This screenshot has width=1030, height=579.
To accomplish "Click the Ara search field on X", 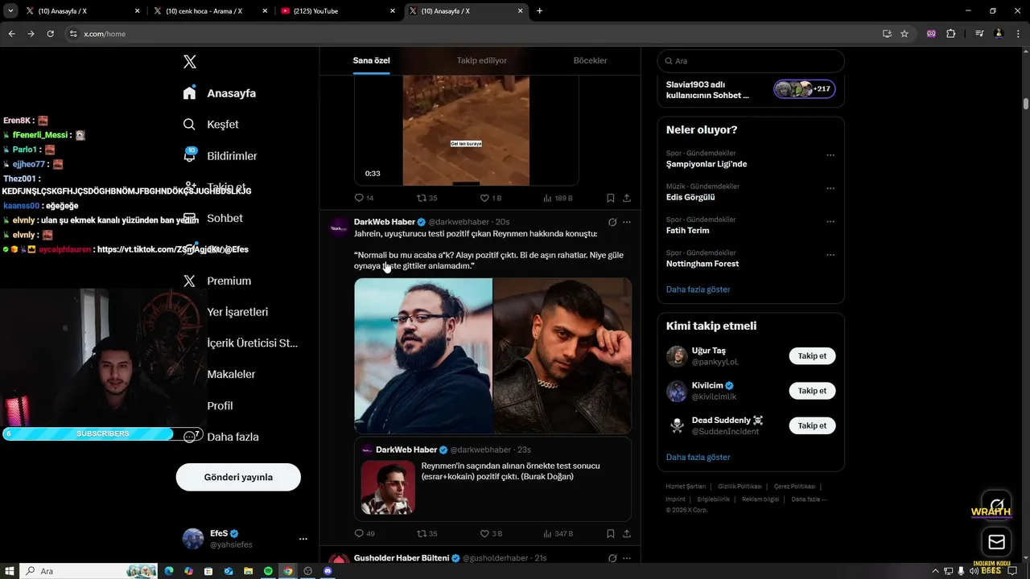I will (x=751, y=61).
